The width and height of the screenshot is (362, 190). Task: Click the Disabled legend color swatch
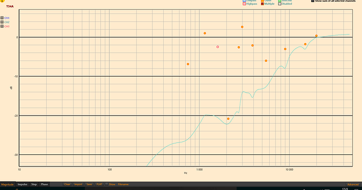(280, 4)
